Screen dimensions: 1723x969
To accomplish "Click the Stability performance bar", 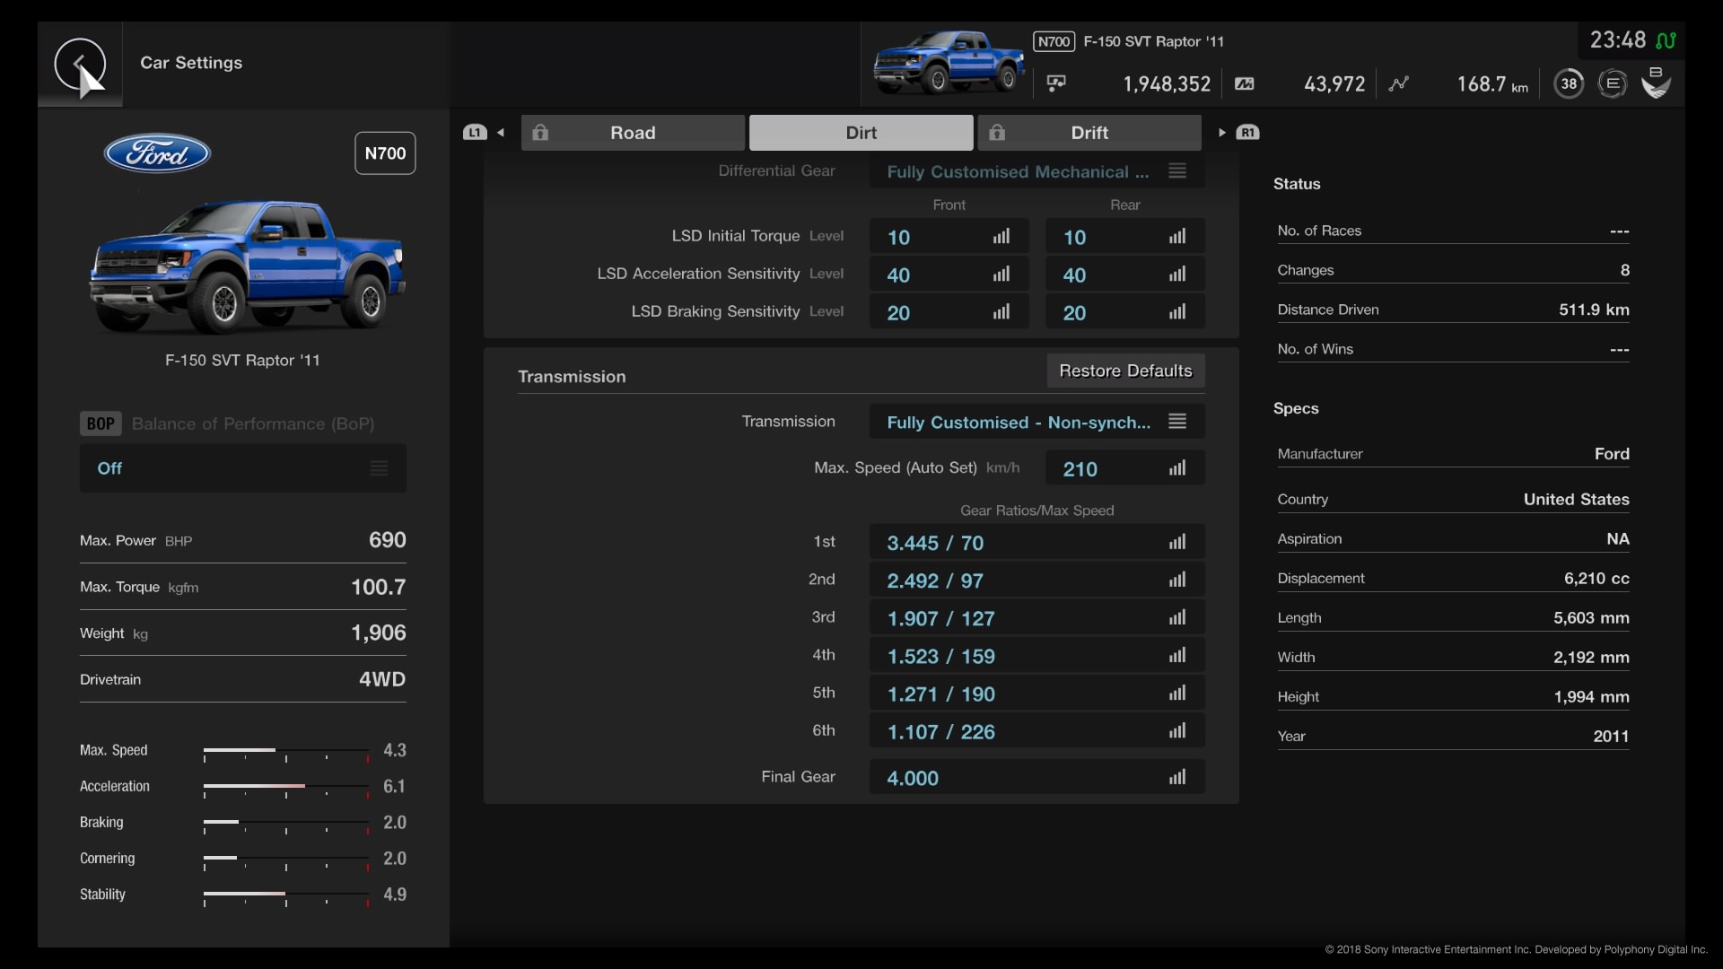I will click(x=286, y=895).
